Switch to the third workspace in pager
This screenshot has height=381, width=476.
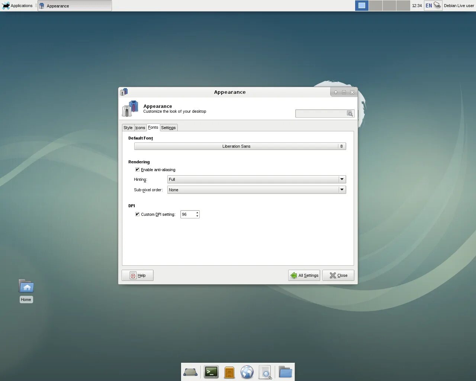tap(389, 6)
